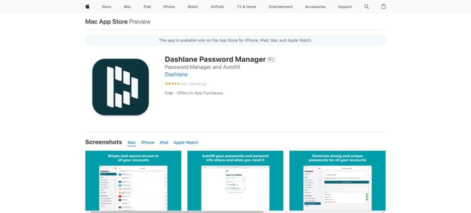The image size is (471, 213).
Task: Click the Dashlane developer link
Action: [176, 75]
